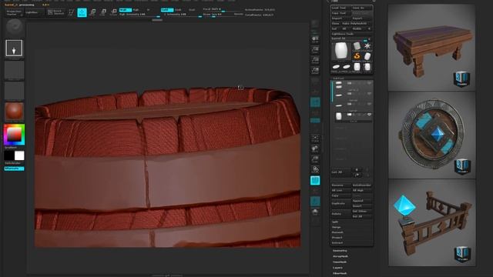The height and width of the screenshot is (277, 493).
Task: Click the All High button
Action: tap(362, 190)
